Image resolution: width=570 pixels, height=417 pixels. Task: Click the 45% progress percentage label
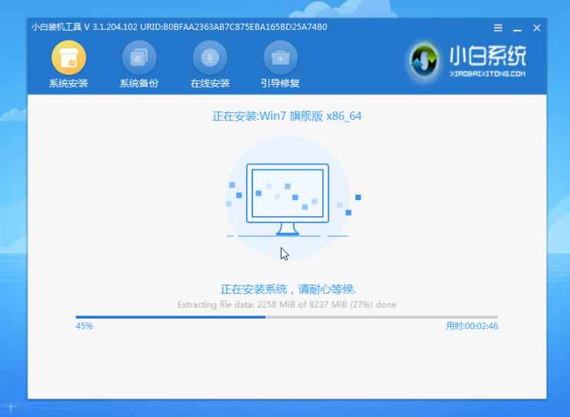[84, 326]
